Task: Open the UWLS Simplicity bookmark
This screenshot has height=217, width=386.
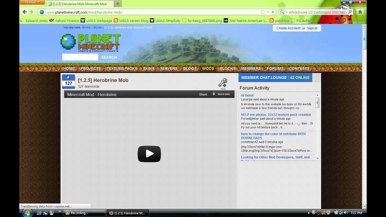Action: [165, 21]
